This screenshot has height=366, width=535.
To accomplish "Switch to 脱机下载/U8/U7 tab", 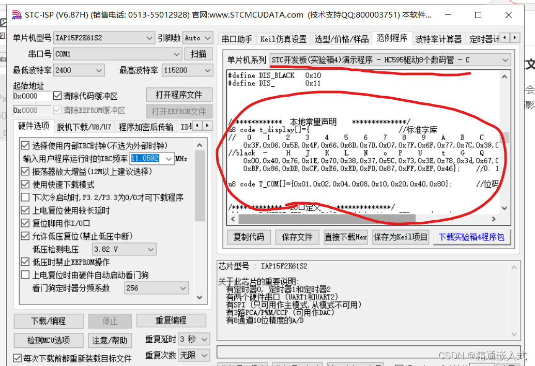I will (x=84, y=127).
